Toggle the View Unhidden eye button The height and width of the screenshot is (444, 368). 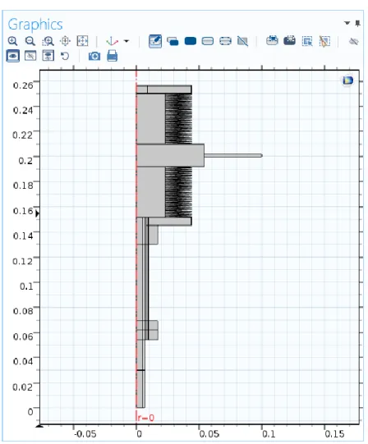tap(13, 56)
